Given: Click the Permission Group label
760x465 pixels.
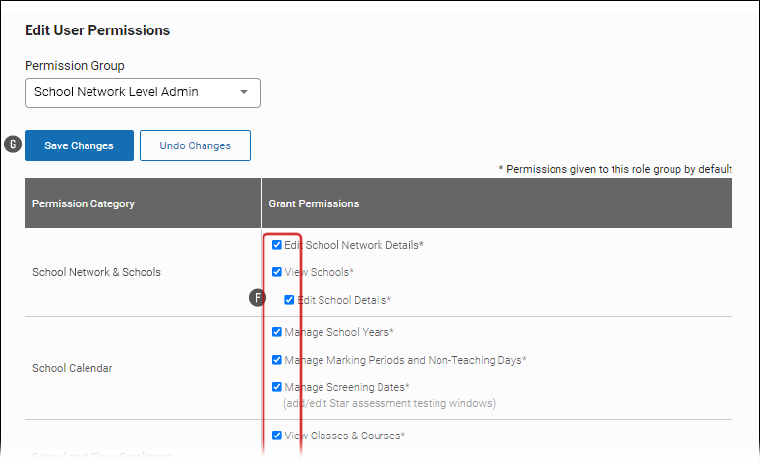Looking at the screenshot, I should tap(75, 66).
